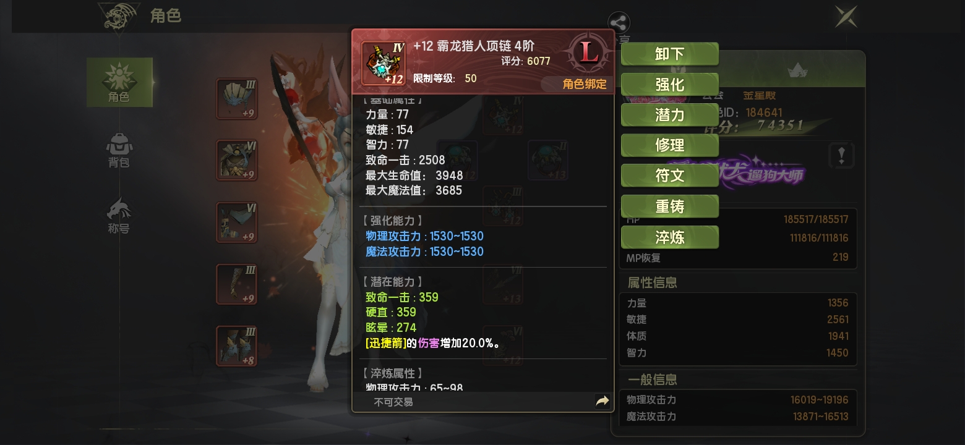Select the +9 helmet equipment slot
Viewport: 965px width, 445px height.
click(x=236, y=99)
